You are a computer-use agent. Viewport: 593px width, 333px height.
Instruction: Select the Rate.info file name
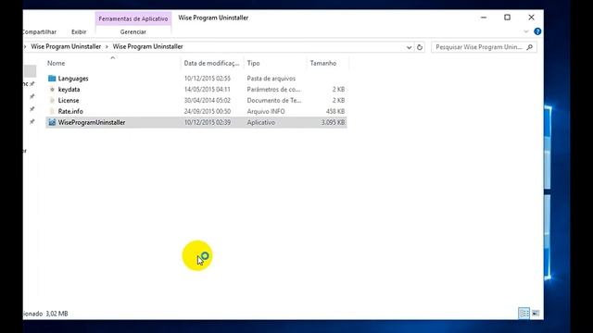pos(70,111)
